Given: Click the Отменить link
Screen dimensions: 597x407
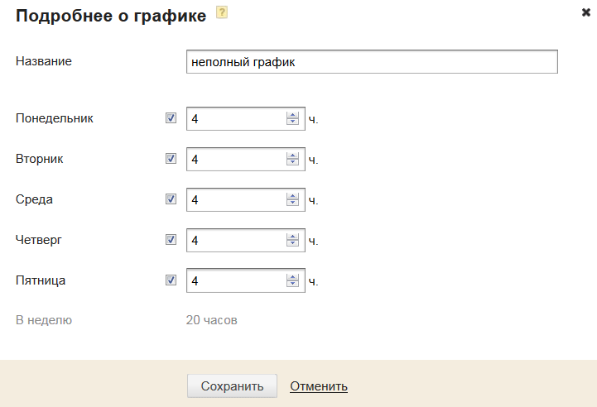Looking at the screenshot, I should [x=318, y=386].
